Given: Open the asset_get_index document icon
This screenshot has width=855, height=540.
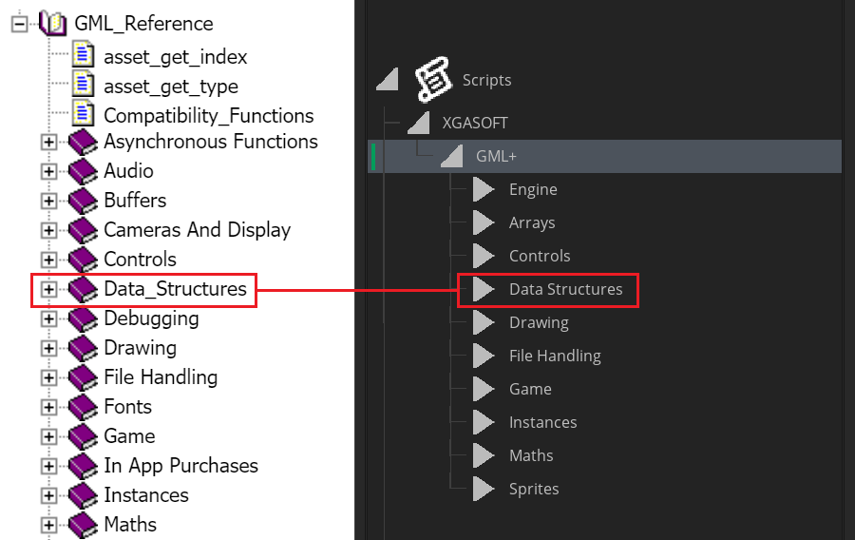Looking at the screenshot, I should (x=84, y=55).
